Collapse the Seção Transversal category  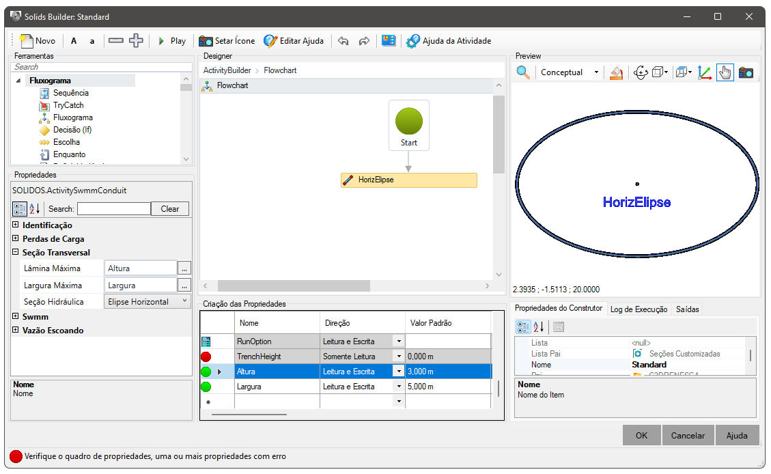15,252
